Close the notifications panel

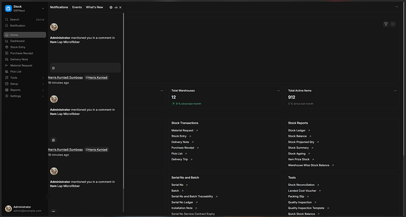pyautogui.click(x=121, y=8)
